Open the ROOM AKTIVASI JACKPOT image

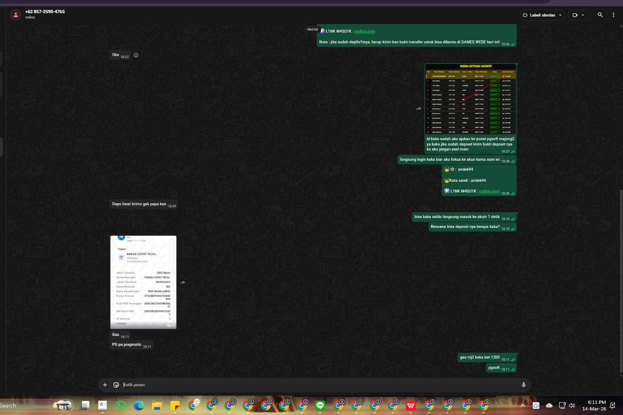471,99
